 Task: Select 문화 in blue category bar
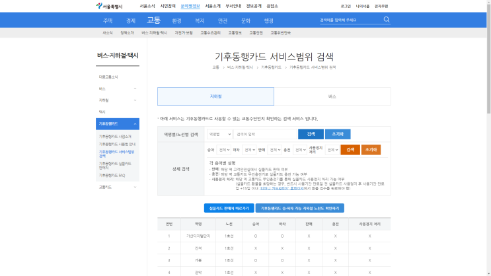tap(246, 20)
